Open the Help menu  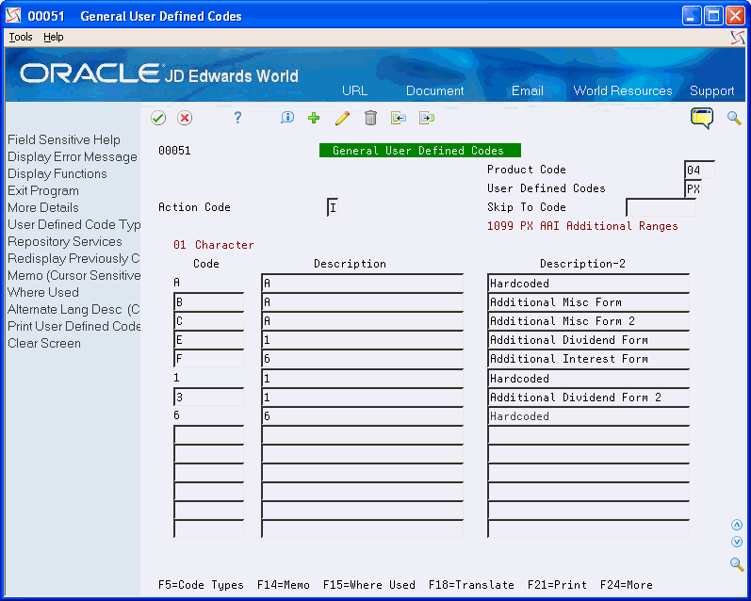tap(53, 37)
